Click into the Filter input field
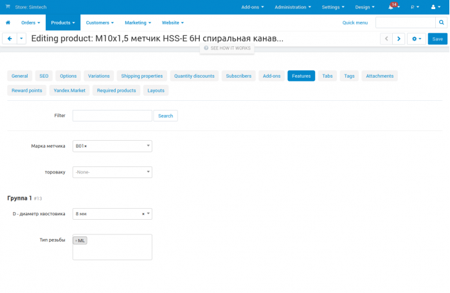The image size is (450, 293). pos(113,116)
